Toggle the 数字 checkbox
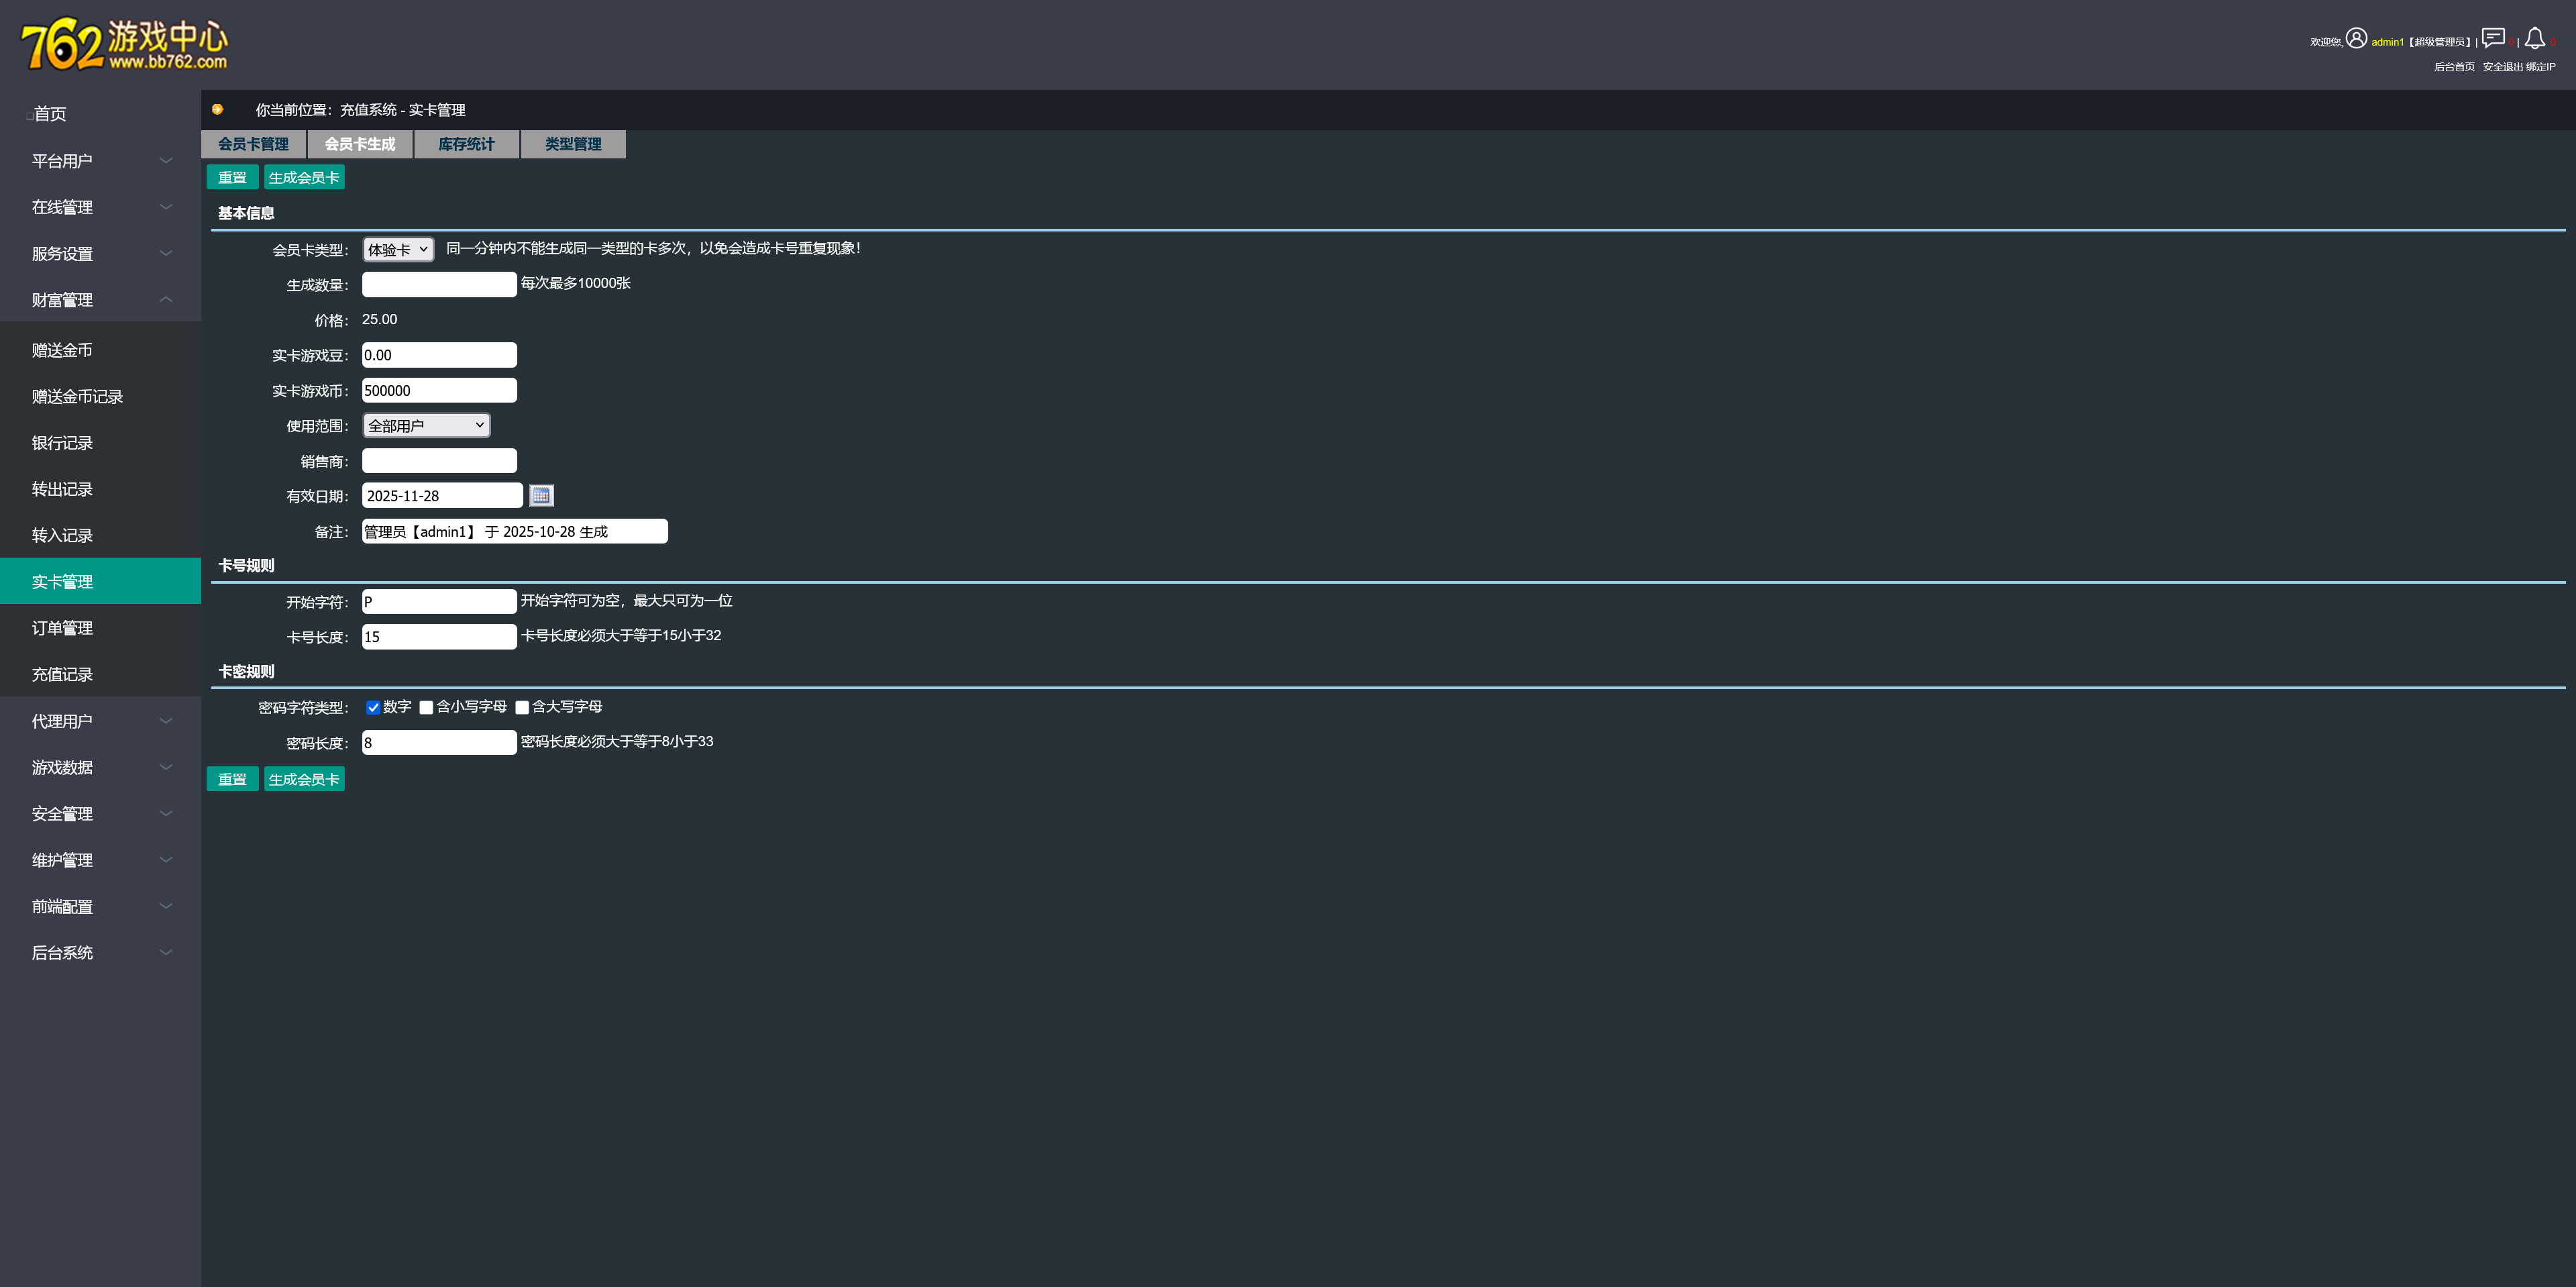This screenshot has width=2576, height=1287. pyautogui.click(x=373, y=707)
